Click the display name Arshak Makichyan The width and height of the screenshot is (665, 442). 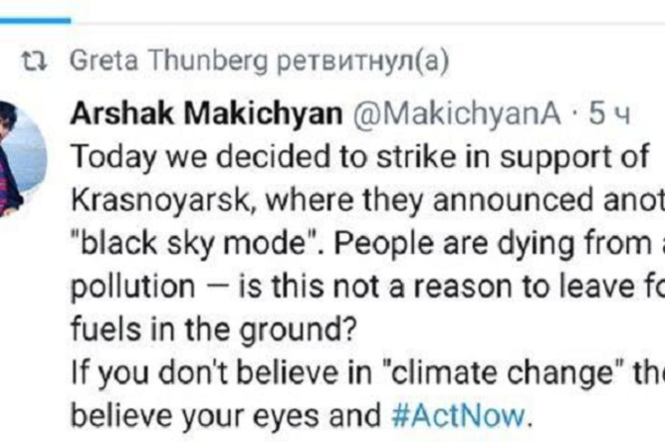(206, 114)
